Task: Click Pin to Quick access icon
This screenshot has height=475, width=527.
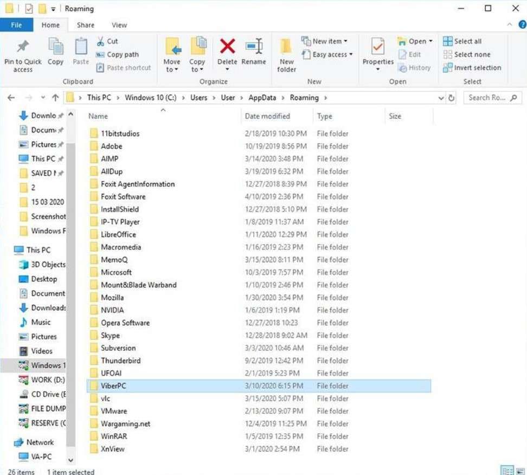Action: click(x=23, y=47)
